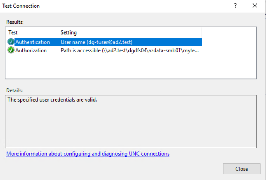Click the Results label
266x180 pixels.
[15, 22]
